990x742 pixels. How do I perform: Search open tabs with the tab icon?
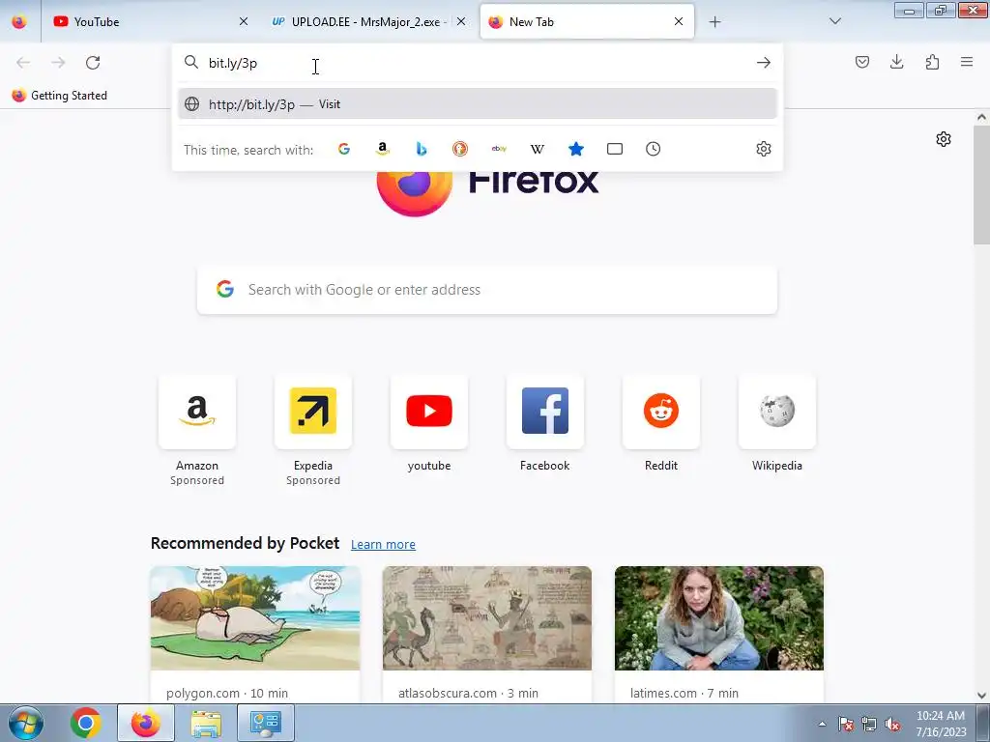(614, 149)
